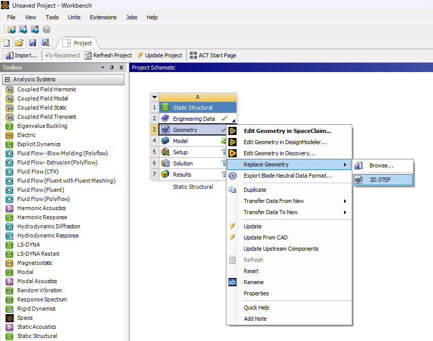This screenshot has height=341, width=433.
Task: Click the Open project folder icon
Action: 19,43
